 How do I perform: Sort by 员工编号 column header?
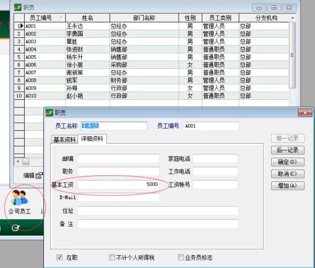(x=45, y=18)
